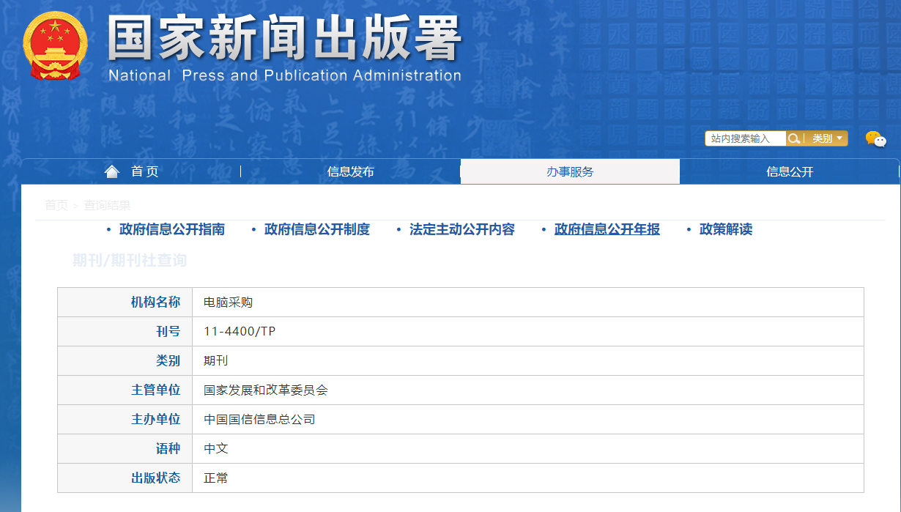Click the national emblem logo
This screenshot has width=901, height=512.
(x=55, y=45)
